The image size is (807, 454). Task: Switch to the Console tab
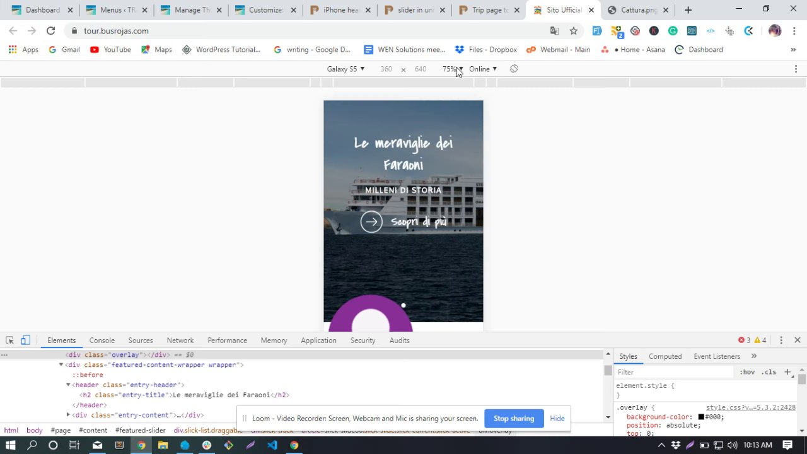click(x=102, y=340)
